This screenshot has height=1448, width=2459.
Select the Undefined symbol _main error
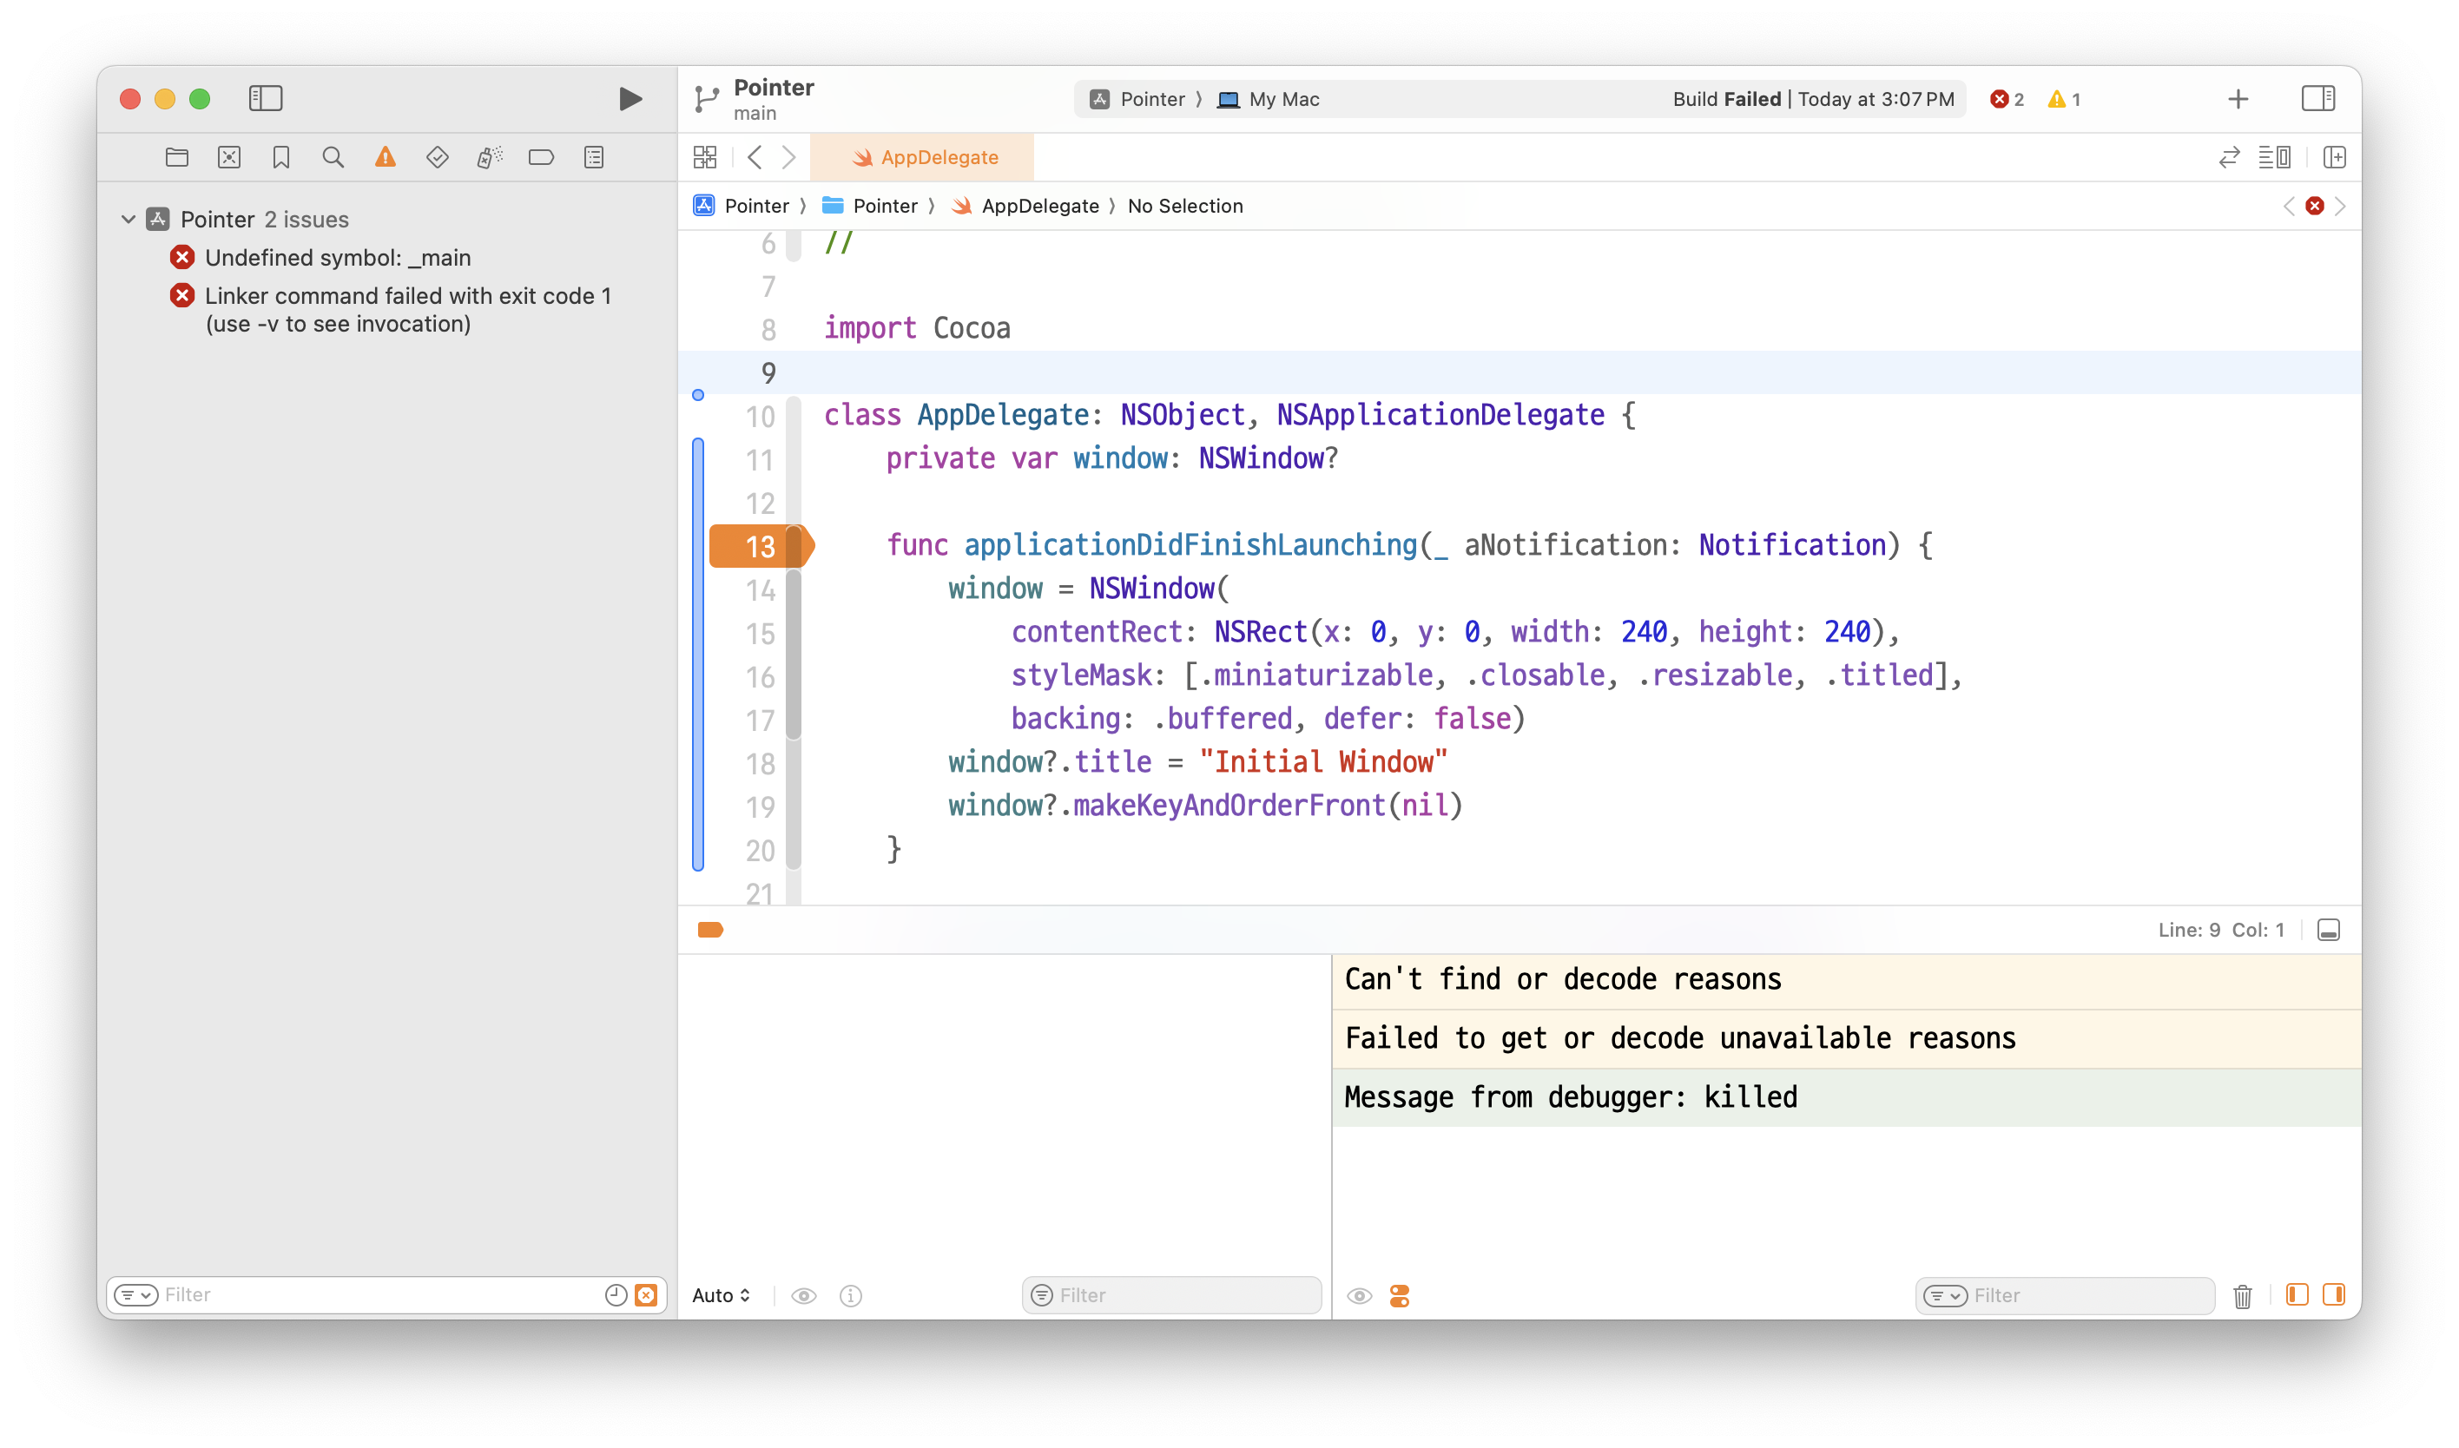point(338,258)
